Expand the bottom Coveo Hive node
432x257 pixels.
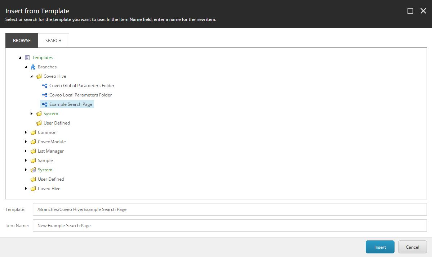[26, 188]
